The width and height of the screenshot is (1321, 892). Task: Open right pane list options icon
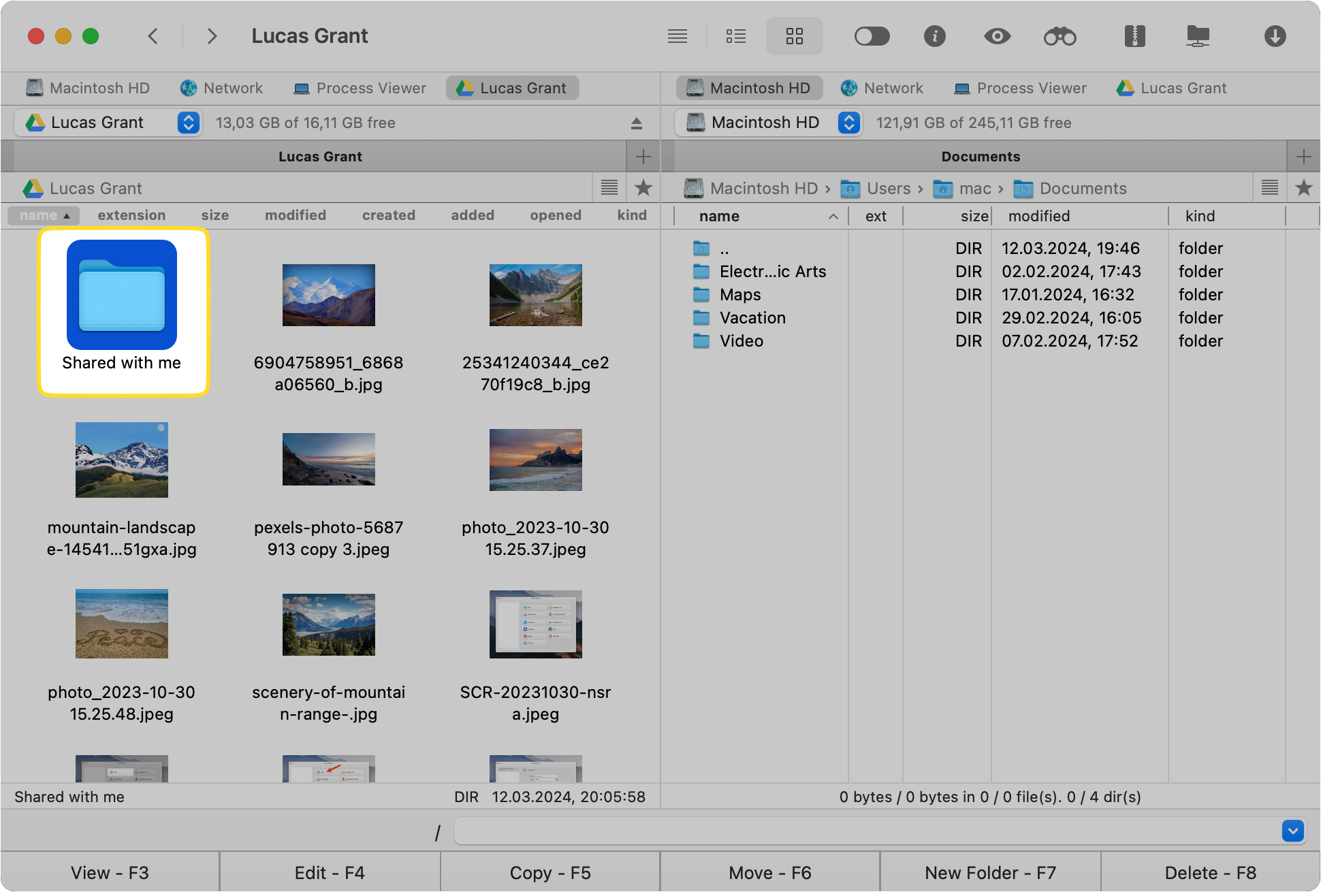tap(1270, 188)
